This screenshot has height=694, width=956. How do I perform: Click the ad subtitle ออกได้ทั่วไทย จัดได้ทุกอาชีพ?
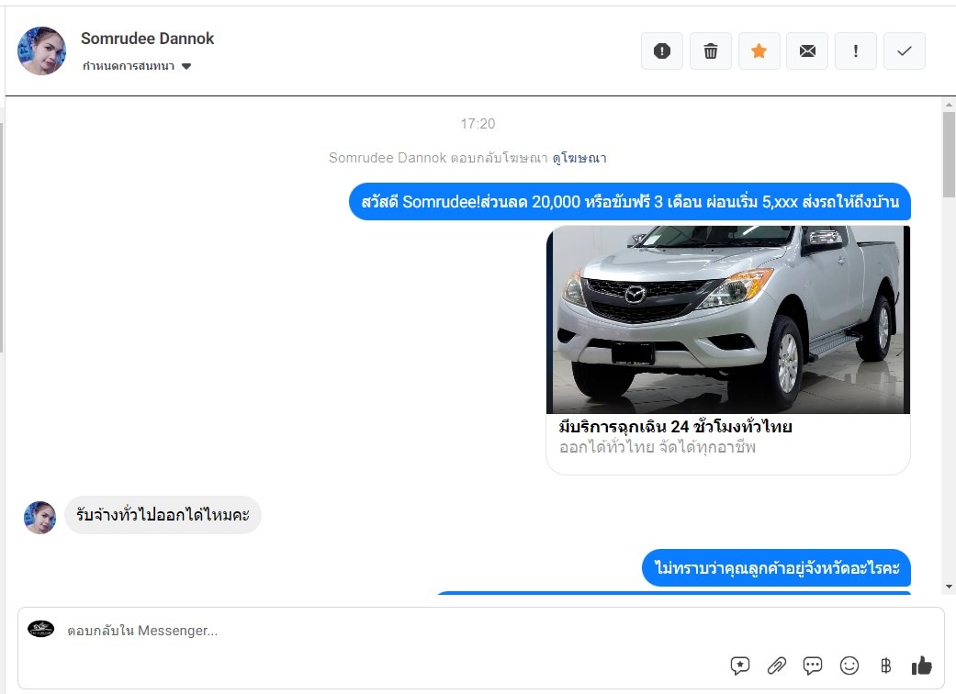click(658, 447)
